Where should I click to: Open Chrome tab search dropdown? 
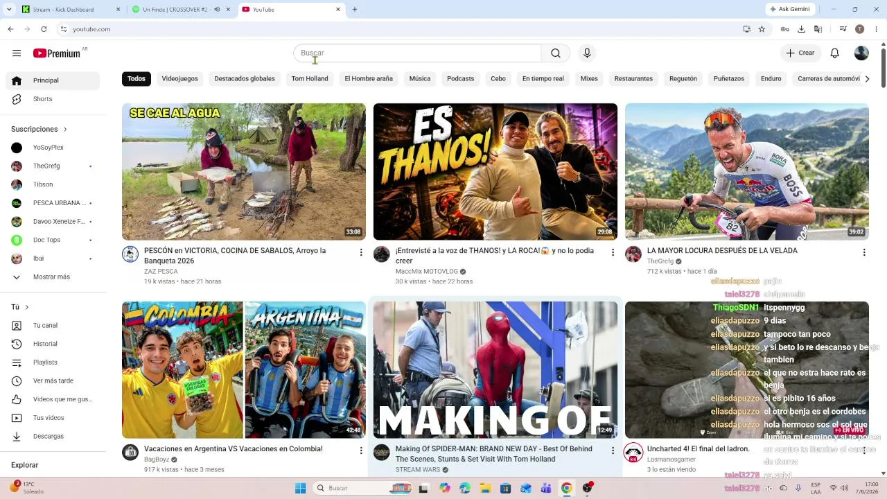click(9, 10)
